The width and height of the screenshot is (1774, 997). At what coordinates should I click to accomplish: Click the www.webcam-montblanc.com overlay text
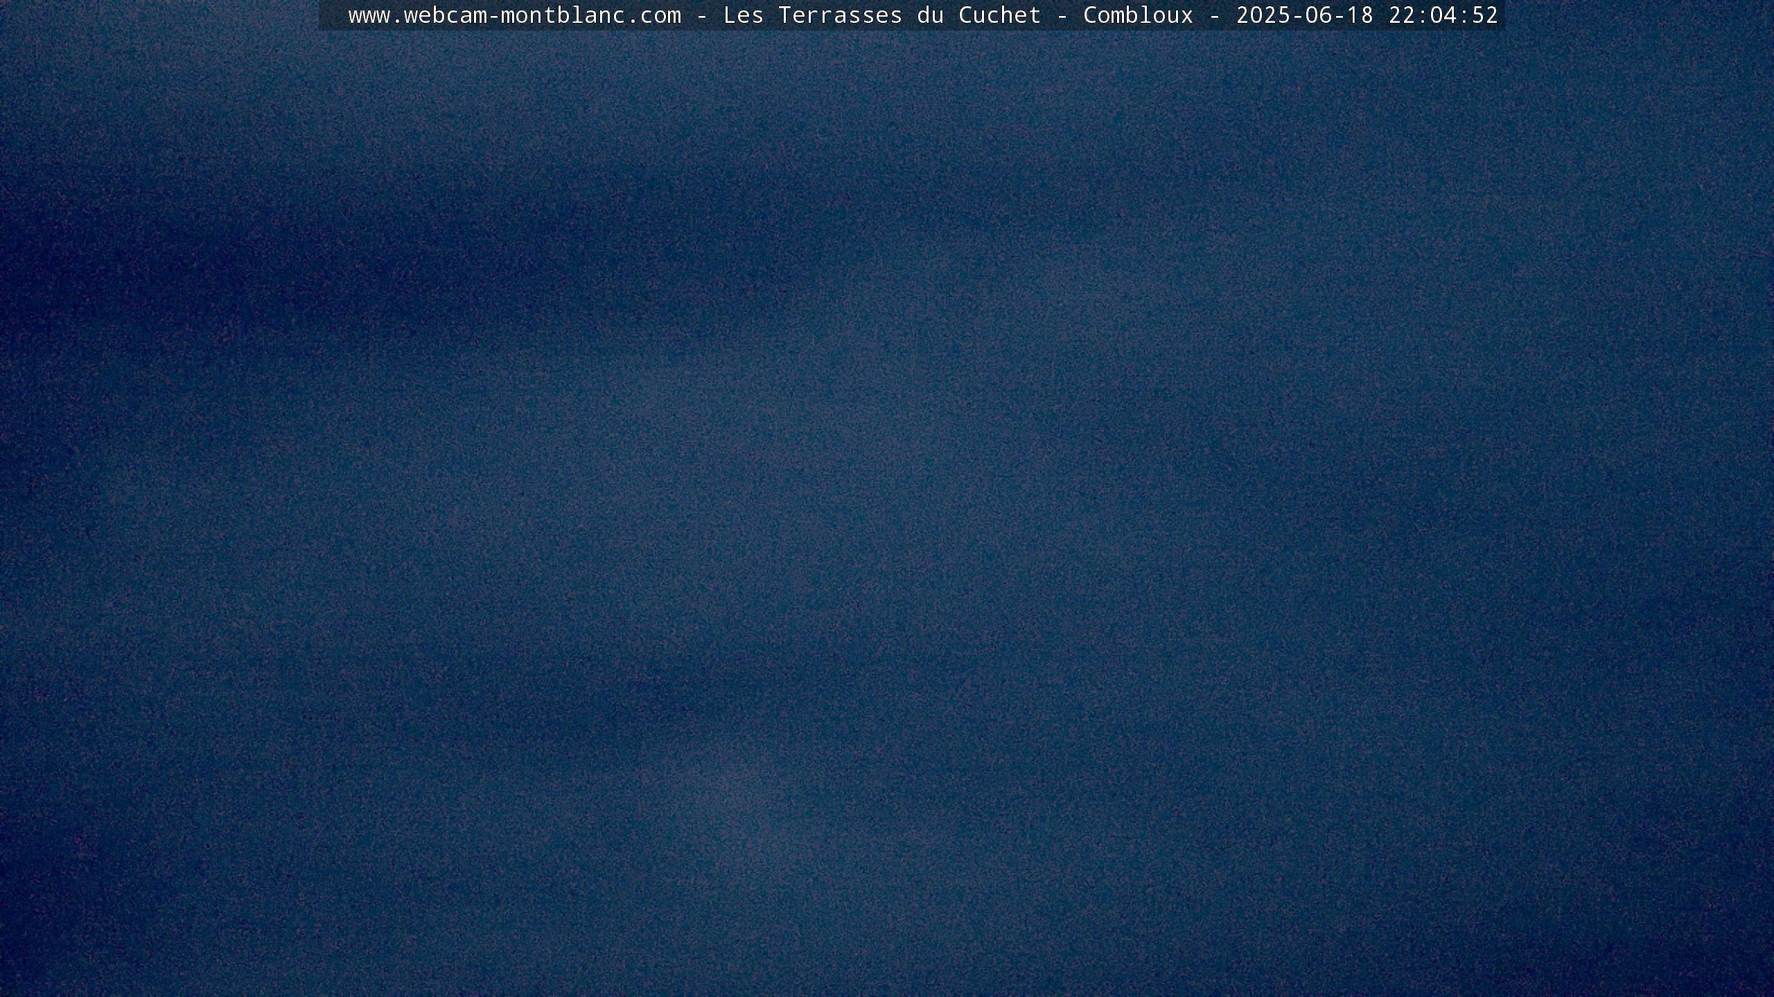(514, 15)
